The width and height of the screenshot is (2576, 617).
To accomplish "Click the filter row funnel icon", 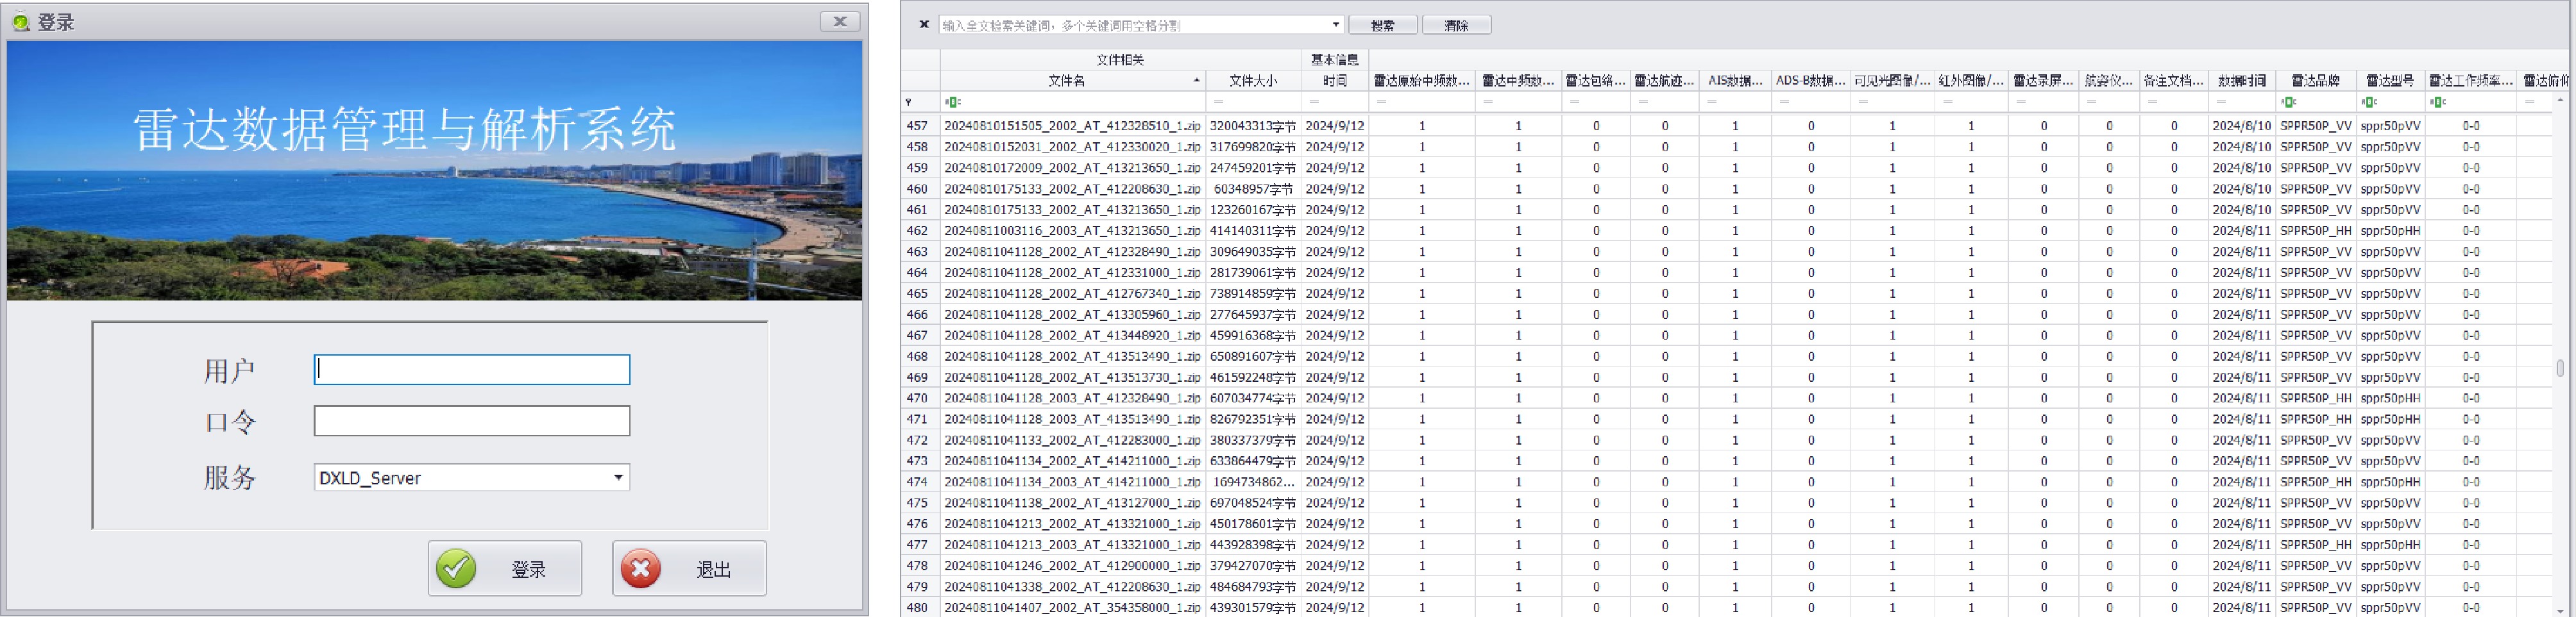I will pyautogui.click(x=908, y=102).
